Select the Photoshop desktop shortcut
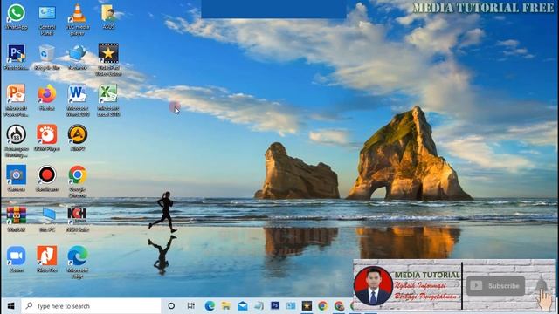The width and height of the screenshot is (559, 314). tap(16, 57)
